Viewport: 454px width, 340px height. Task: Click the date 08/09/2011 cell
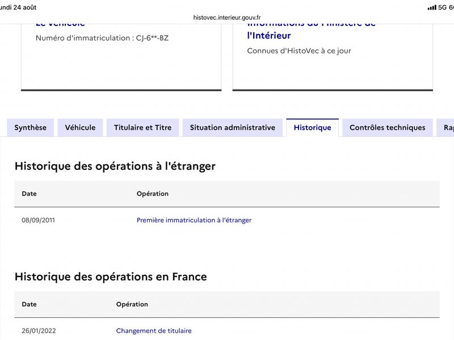click(38, 220)
